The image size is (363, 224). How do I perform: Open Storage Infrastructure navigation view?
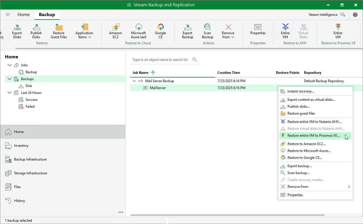coord(63,173)
